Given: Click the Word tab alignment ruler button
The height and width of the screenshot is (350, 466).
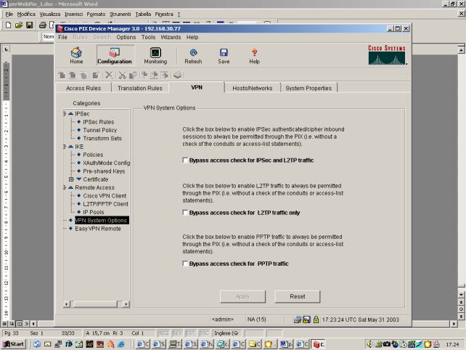Looking at the screenshot, I should click(7, 49).
